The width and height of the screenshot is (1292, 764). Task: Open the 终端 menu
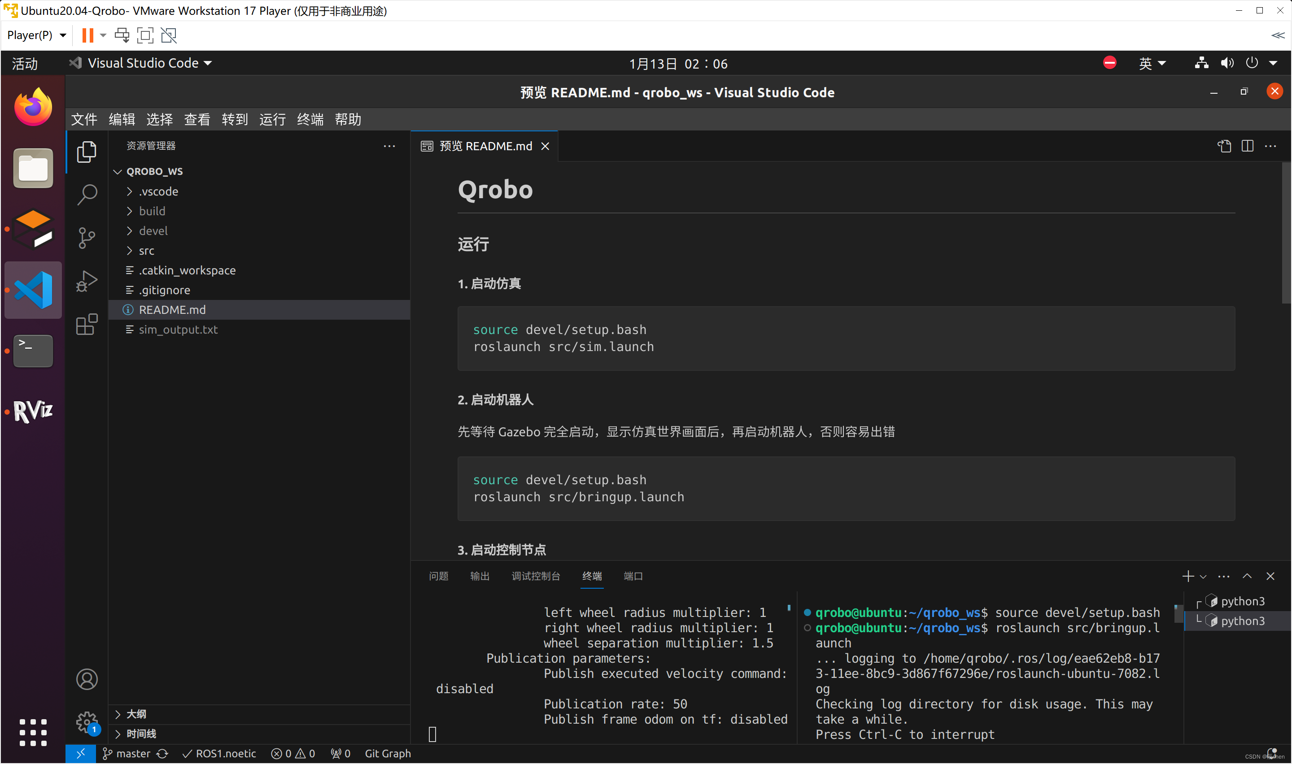[310, 119]
